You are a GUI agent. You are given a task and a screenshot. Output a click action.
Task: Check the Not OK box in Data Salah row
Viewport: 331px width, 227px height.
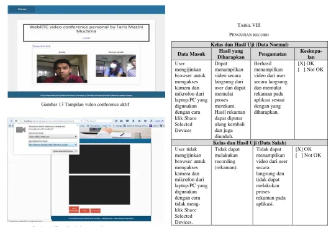pyautogui.click(x=299, y=155)
